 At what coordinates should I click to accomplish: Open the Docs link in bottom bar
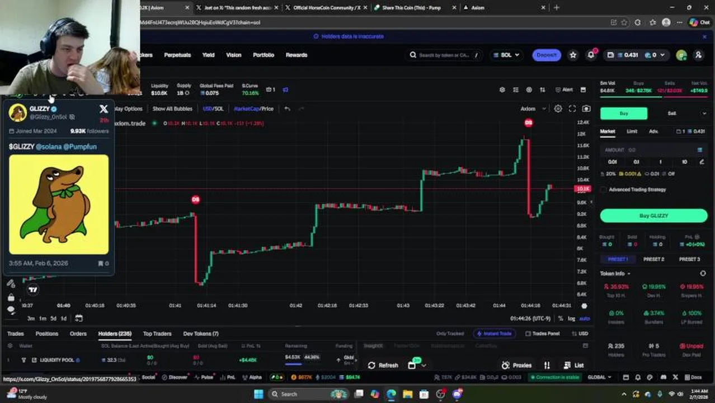click(x=693, y=377)
